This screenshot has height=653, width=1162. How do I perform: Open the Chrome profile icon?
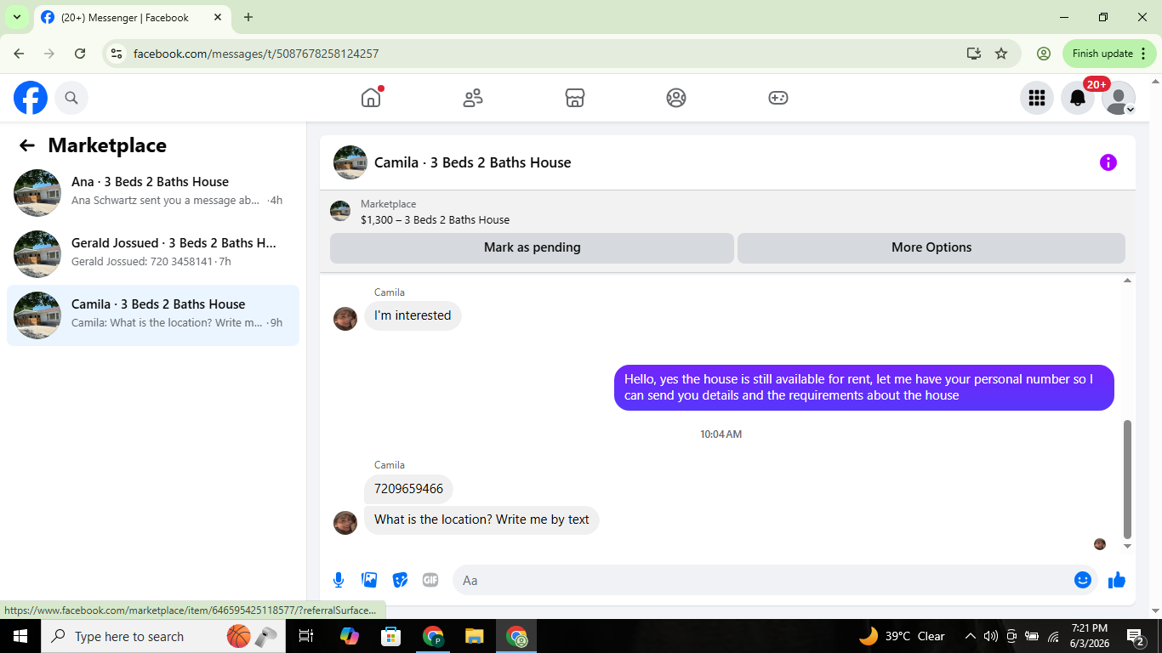click(1044, 54)
